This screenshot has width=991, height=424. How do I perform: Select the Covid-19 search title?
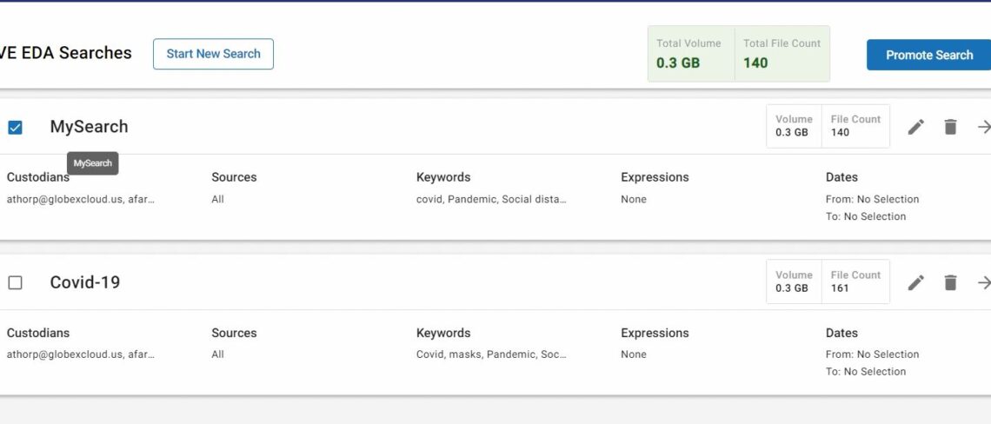click(85, 282)
